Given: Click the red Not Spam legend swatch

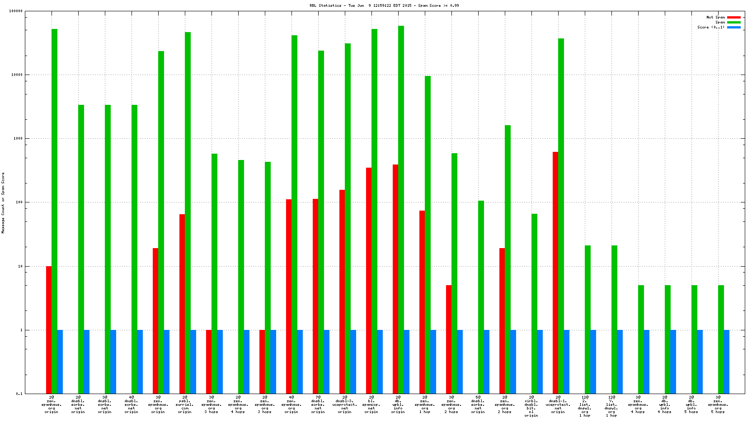Looking at the screenshot, I should tap(733, 17).
